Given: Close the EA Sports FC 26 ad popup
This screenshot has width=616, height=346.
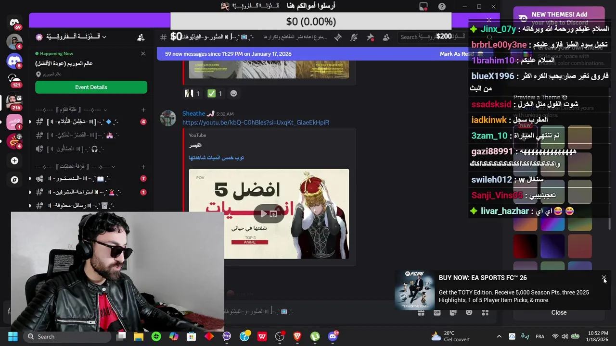Looking at the screenshot, I should 604,278.
